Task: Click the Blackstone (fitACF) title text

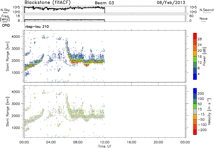Action: (48, 3)
